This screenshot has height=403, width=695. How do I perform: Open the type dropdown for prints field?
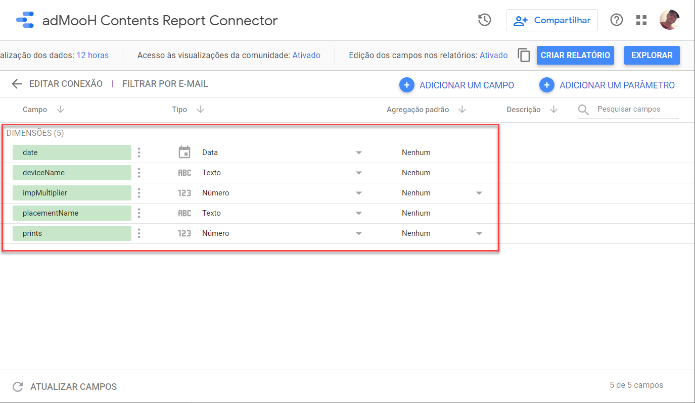click(x=359, y=233)
